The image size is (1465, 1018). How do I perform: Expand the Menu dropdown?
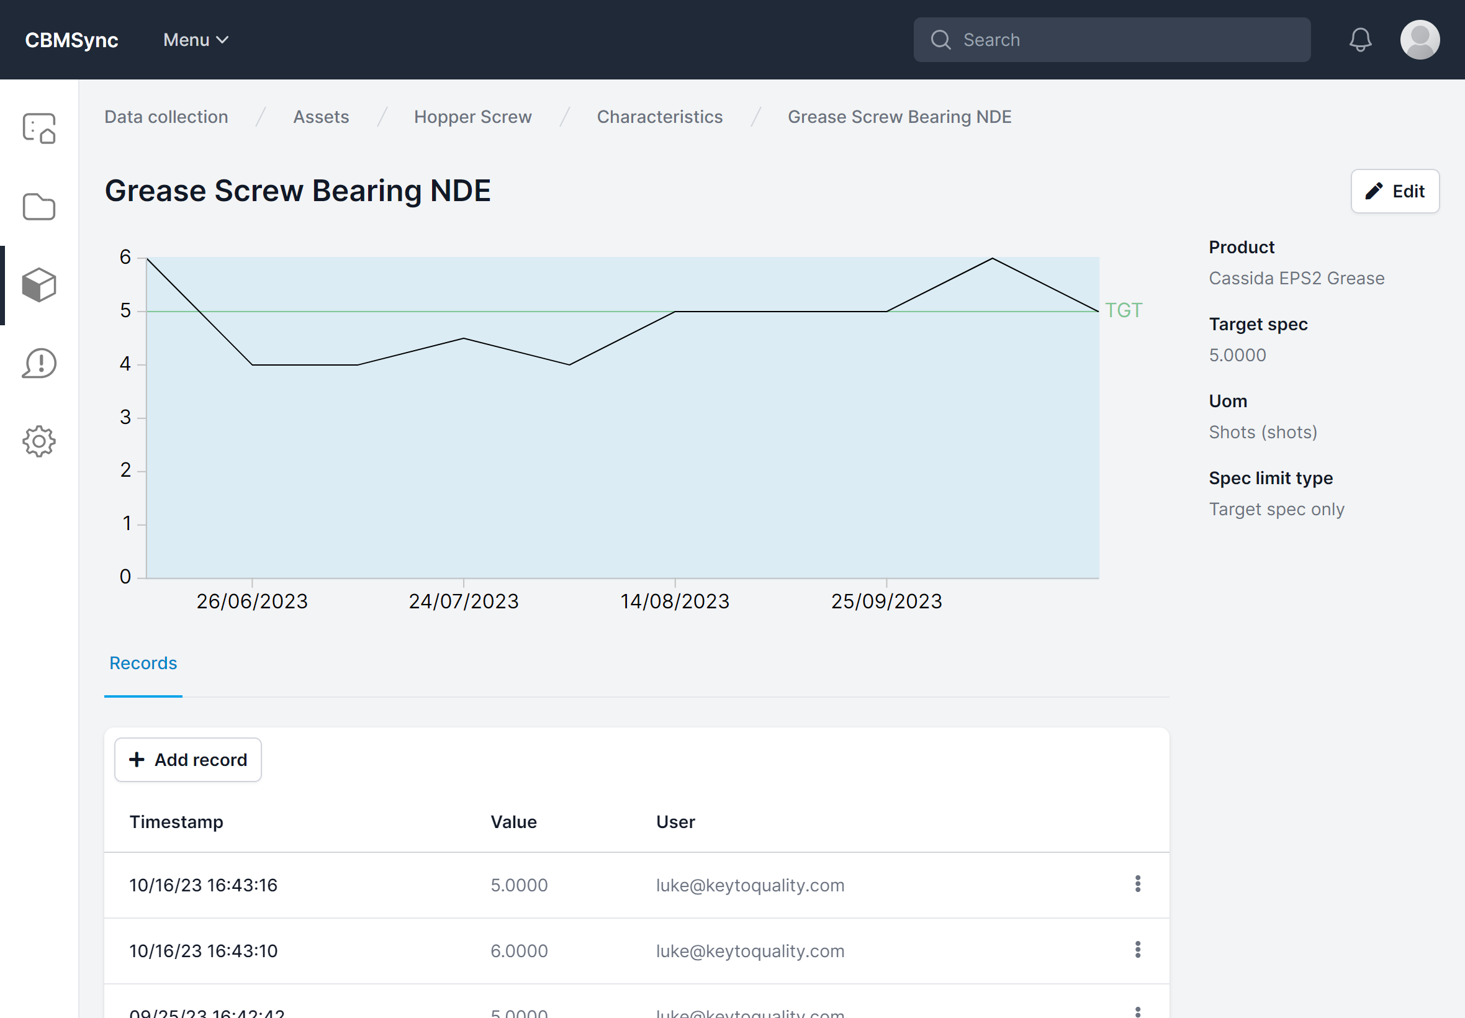tap(196, 40)
